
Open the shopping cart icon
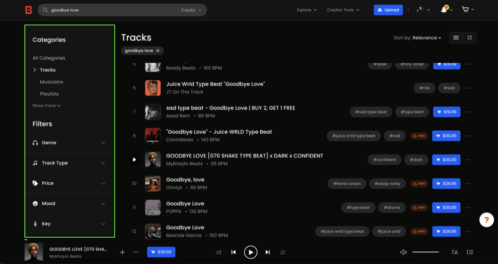[x=465, y=10]
